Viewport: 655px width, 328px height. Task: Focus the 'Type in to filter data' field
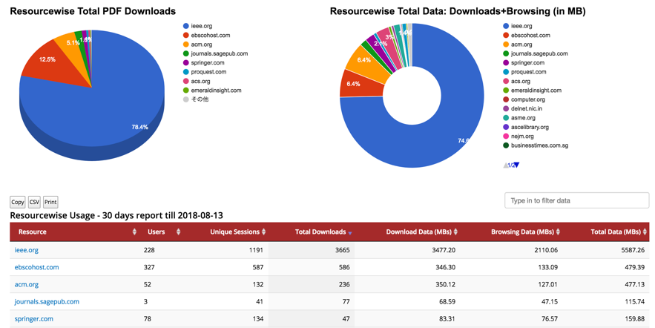pyautogui.click(x=576, y=200)
